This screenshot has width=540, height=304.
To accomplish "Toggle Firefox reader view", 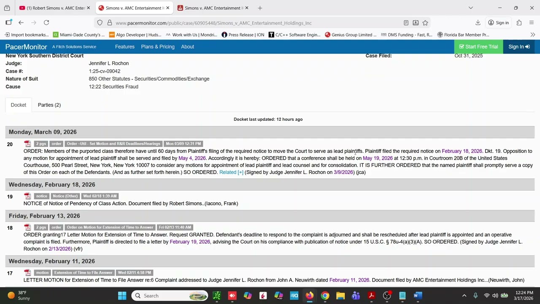I will point(406,23).
